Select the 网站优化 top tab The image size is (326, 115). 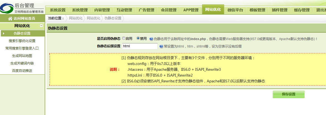click(x=213, y=9)
